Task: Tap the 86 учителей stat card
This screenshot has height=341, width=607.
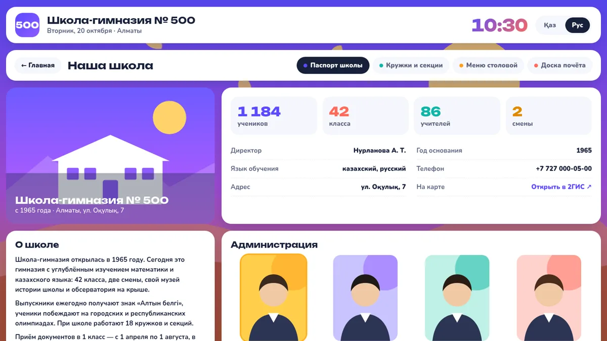Action: coord(457,116)
